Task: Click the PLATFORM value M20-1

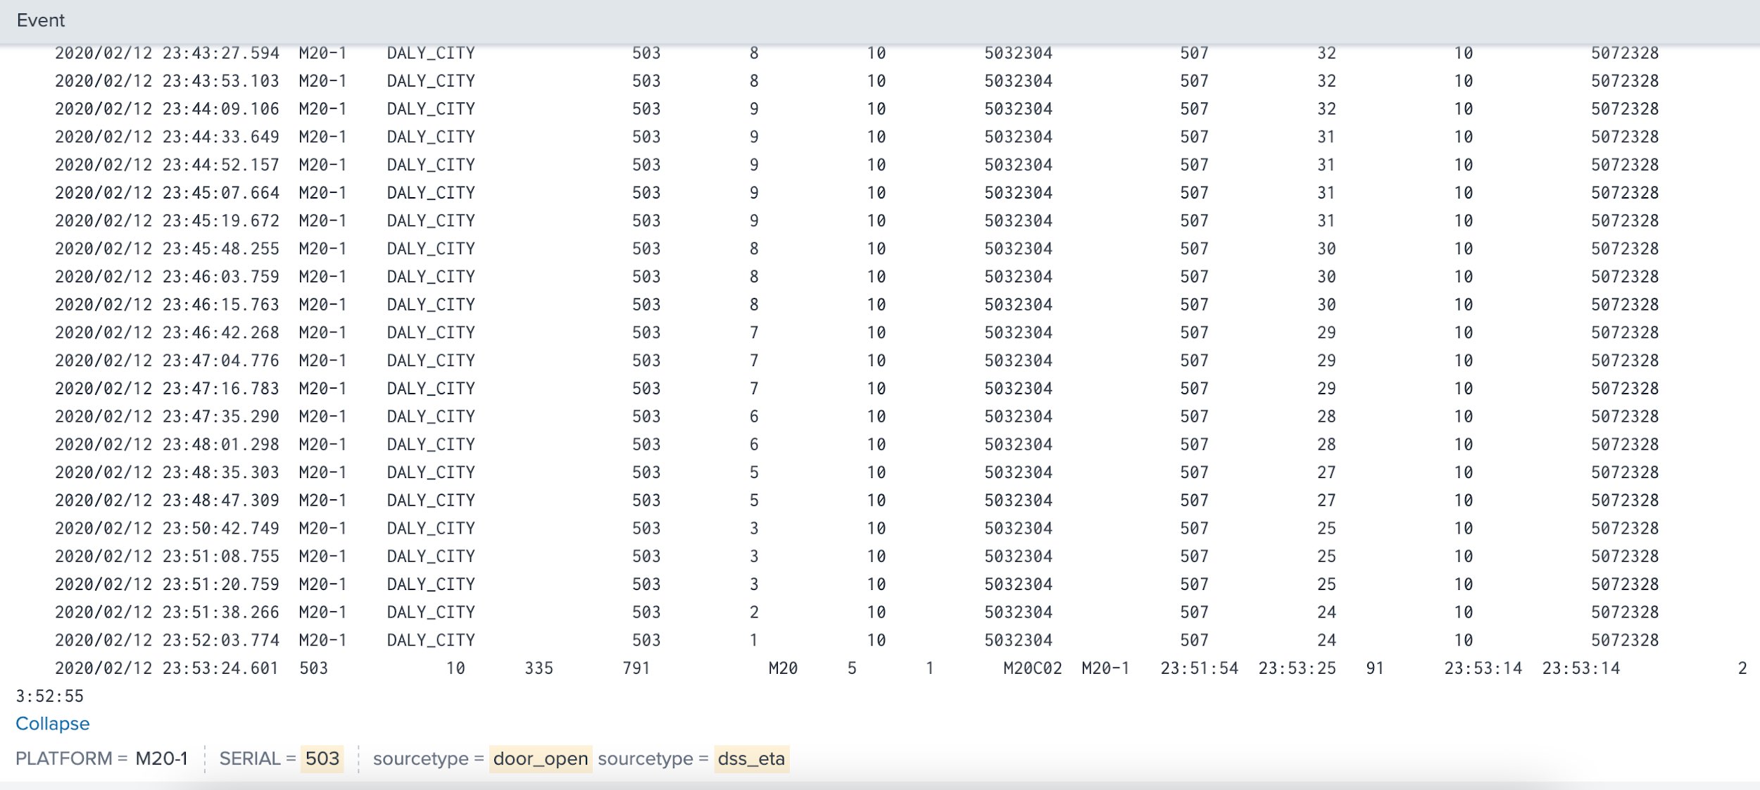Action: pos(161,758)
